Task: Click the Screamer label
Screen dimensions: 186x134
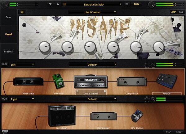Action: [59, 94]
